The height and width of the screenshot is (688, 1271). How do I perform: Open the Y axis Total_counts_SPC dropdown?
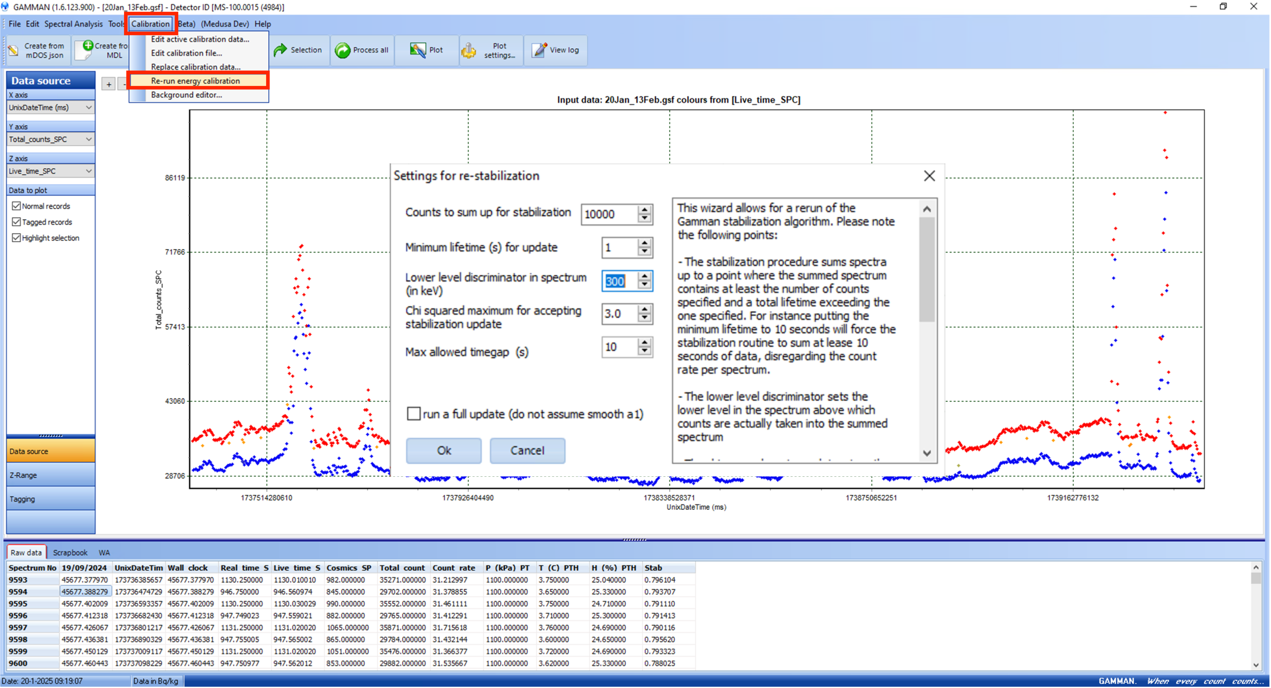pyautogui.click(x=89, y=139)
